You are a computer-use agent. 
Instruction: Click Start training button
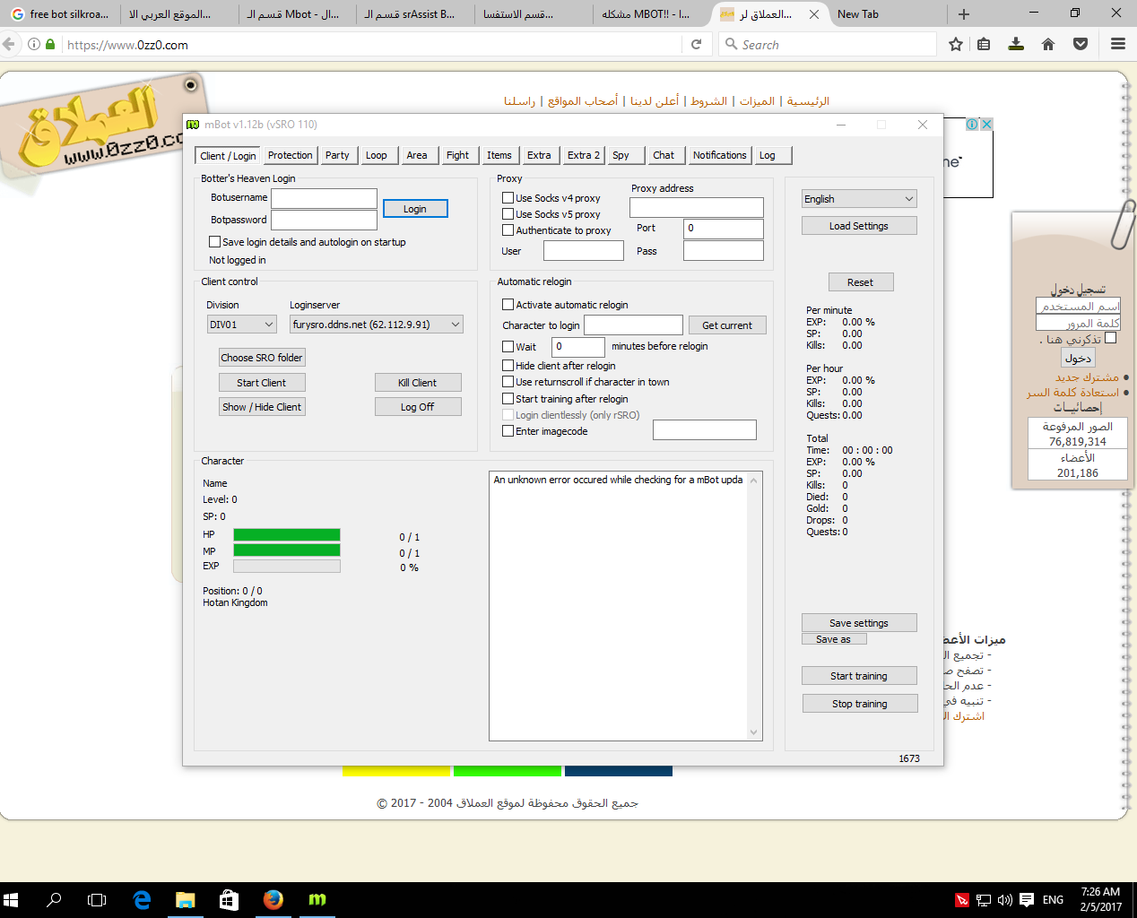859,676
